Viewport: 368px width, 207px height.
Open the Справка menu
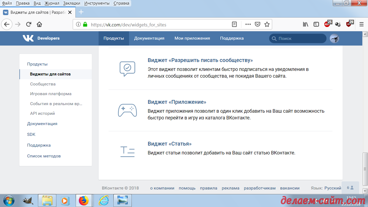121,3
